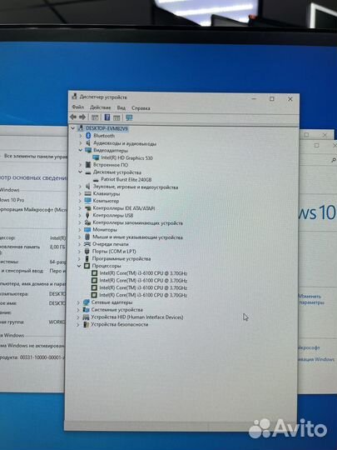Click the Клавиатуры keyboard icon
Viewport: 337px width, 450px height.
tap(88, 193)
